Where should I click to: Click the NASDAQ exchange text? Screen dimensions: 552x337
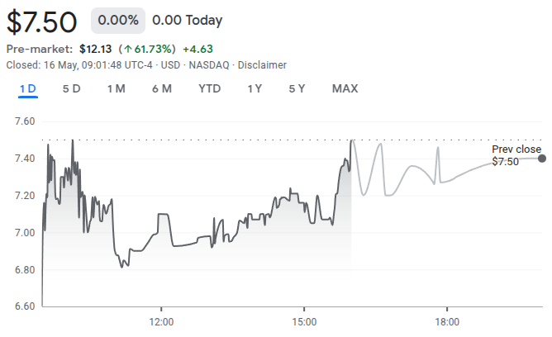(208, 64)
